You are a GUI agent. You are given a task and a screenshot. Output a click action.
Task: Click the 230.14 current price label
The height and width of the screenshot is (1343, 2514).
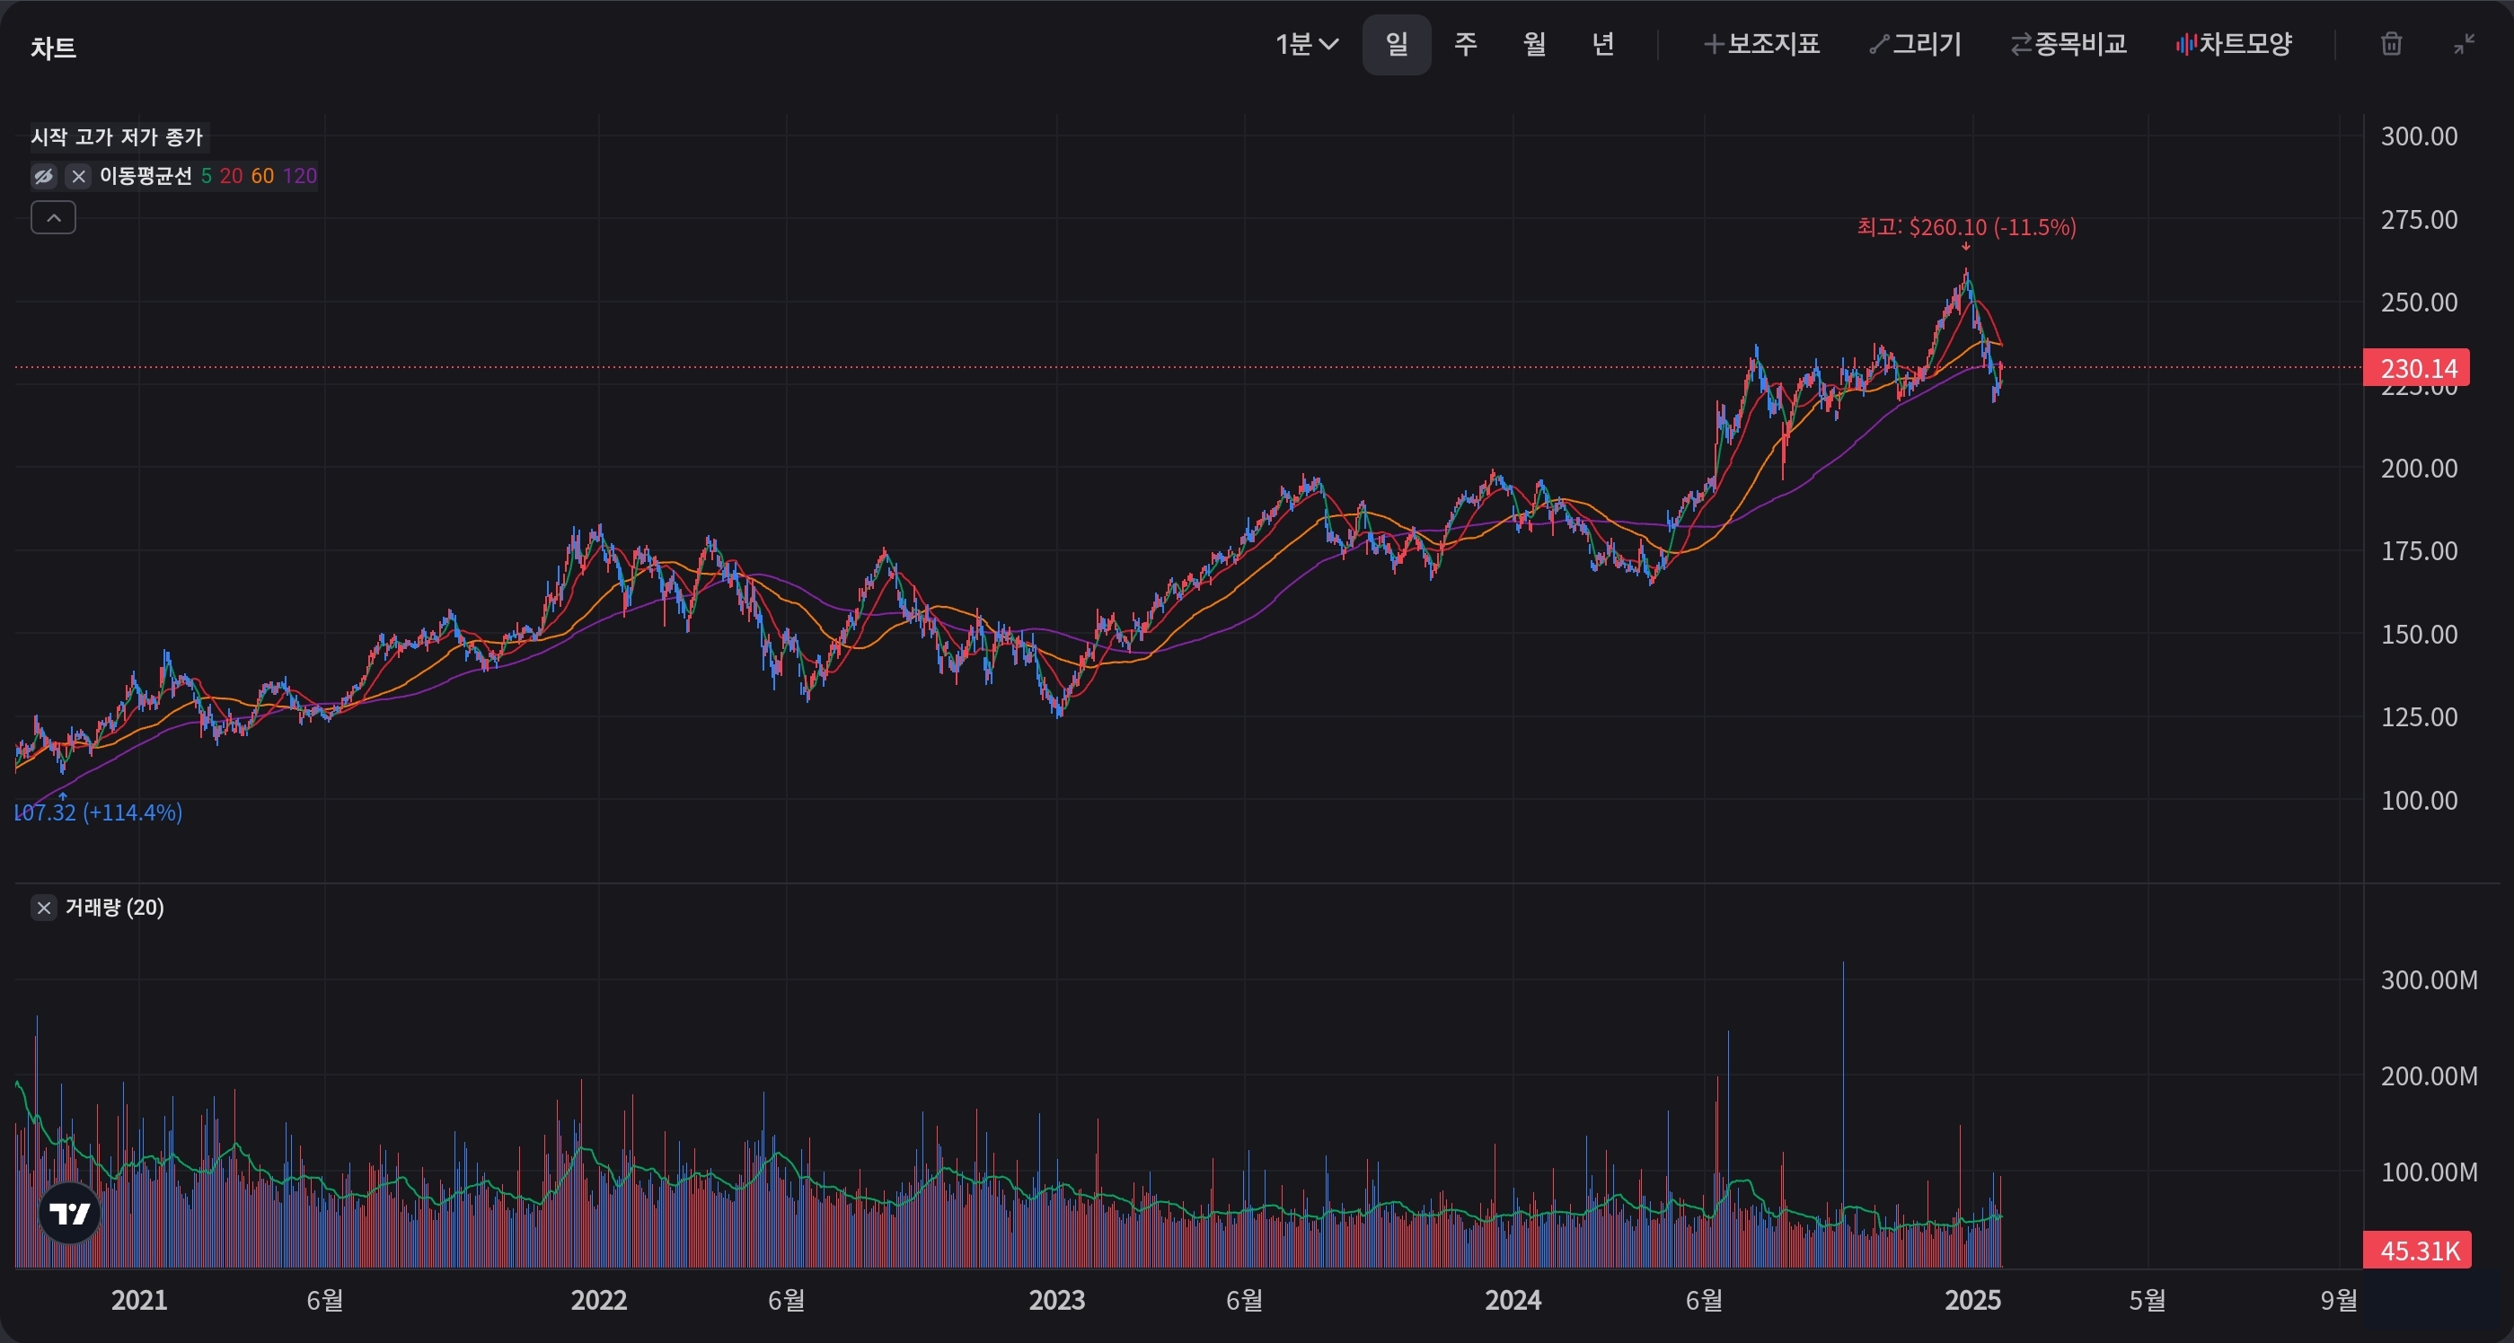2416,368
